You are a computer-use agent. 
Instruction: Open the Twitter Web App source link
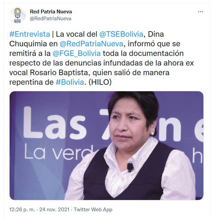coord(93,210)
